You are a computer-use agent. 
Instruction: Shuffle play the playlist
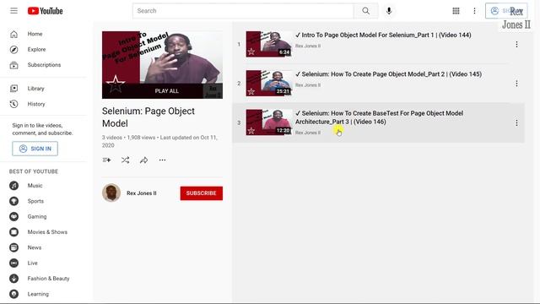click(126, 160)
